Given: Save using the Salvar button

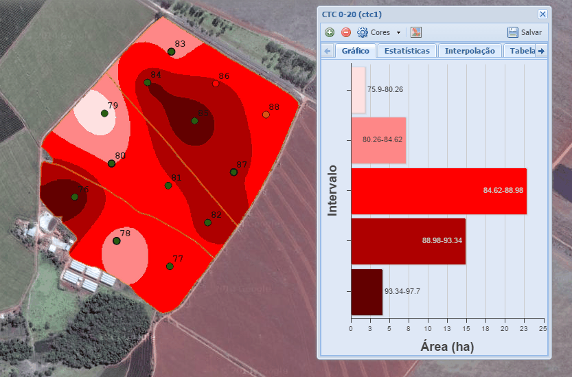Looking at the screenshot, I should 525,32.
